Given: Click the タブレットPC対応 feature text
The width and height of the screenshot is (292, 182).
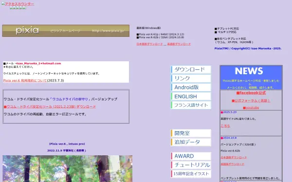Looking at the screenshot, I should coord(227,29).
